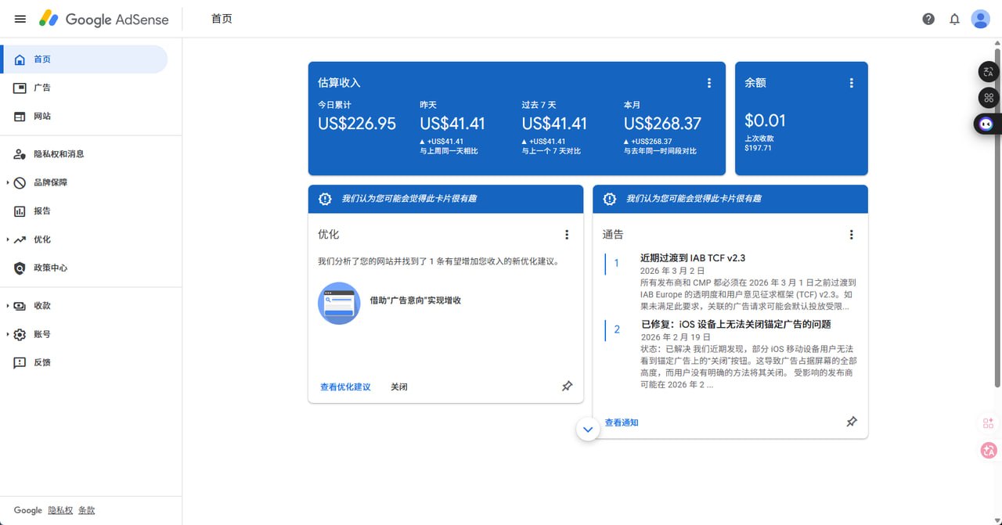Select 首页 in the sidebar
This screenshot has height=525, width=1002.
[x=84, y=59]
